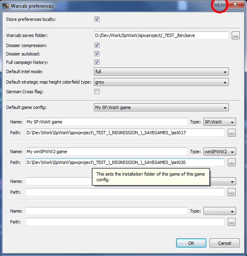Disable Dossier compression checkbox
Viewport: 247px width, 256px height.
coord(97,45)
